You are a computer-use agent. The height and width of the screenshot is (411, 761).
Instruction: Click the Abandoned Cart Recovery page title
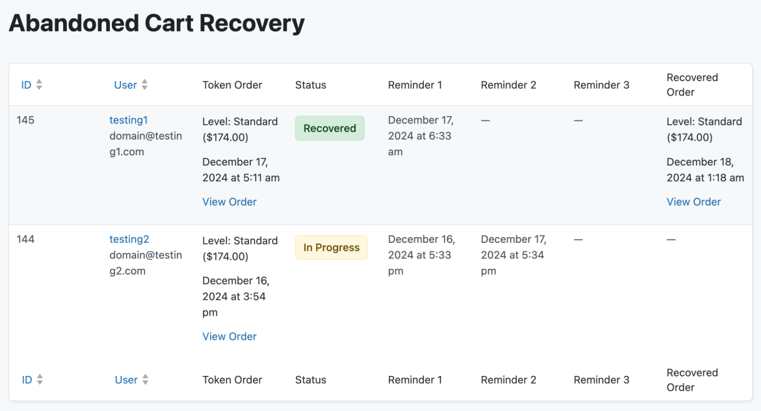(x=156, y=23)
